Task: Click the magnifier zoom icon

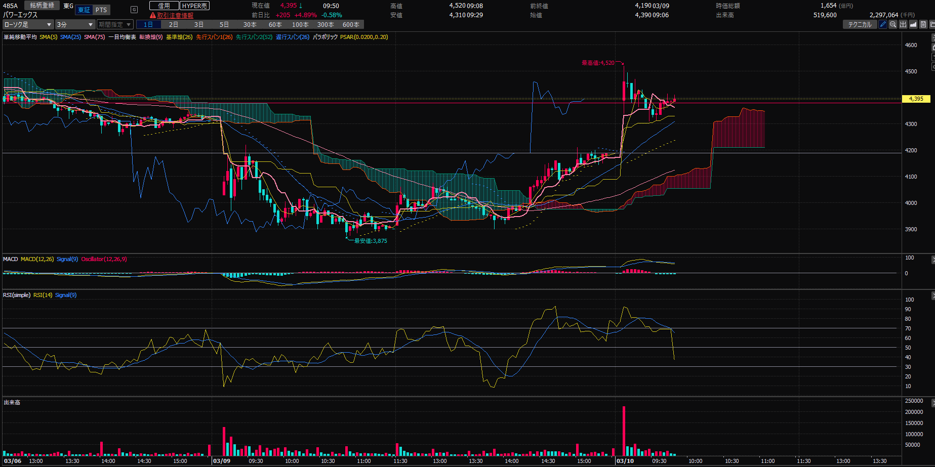Action: [893, 24]
